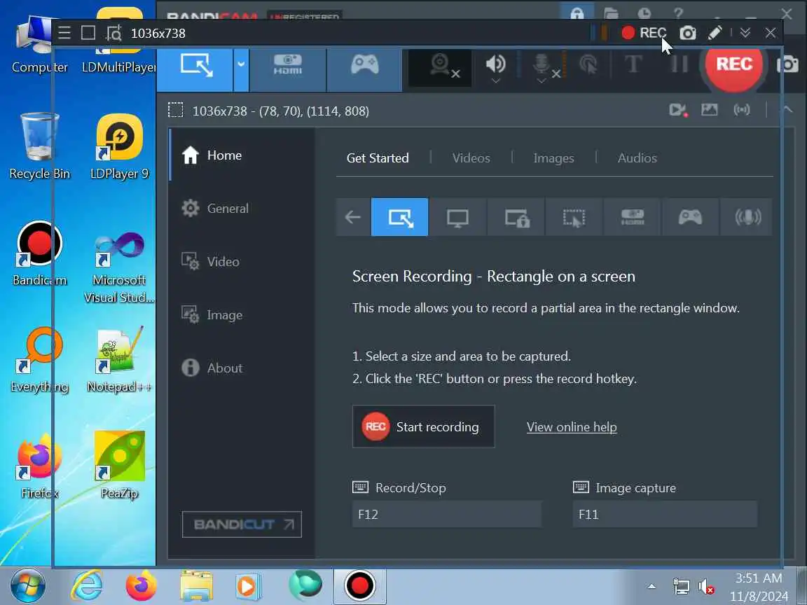
Task: Switch to the Get Started tab
Action: point(378,158)
